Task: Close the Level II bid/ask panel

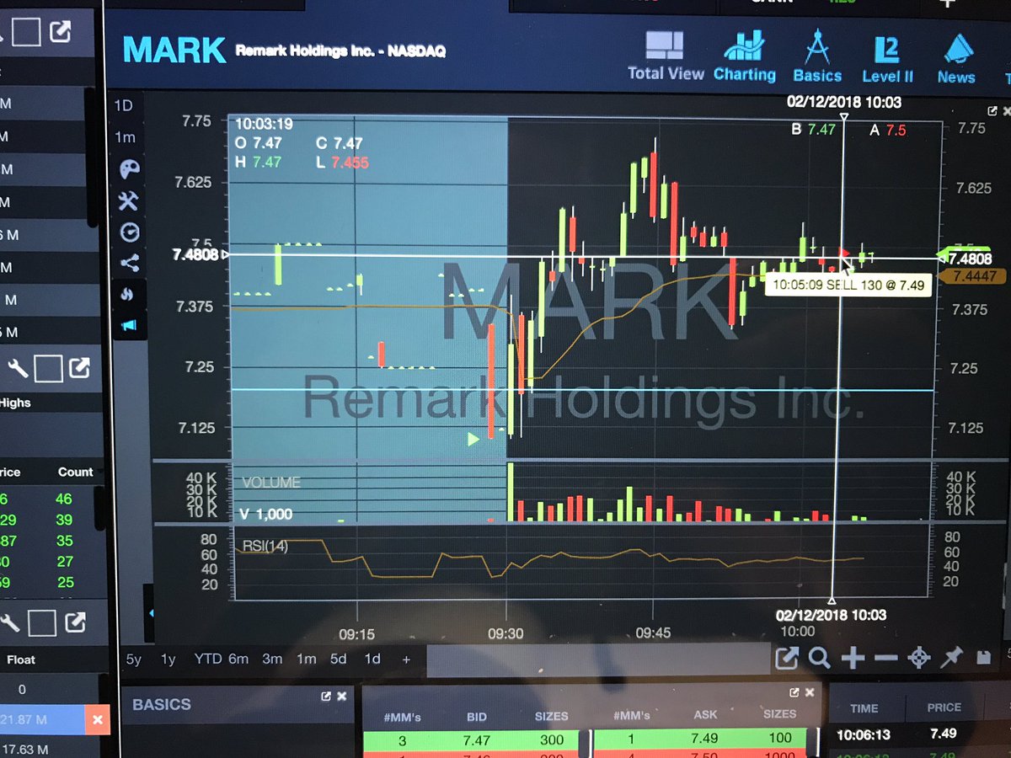Action: (x=809, y=693)
